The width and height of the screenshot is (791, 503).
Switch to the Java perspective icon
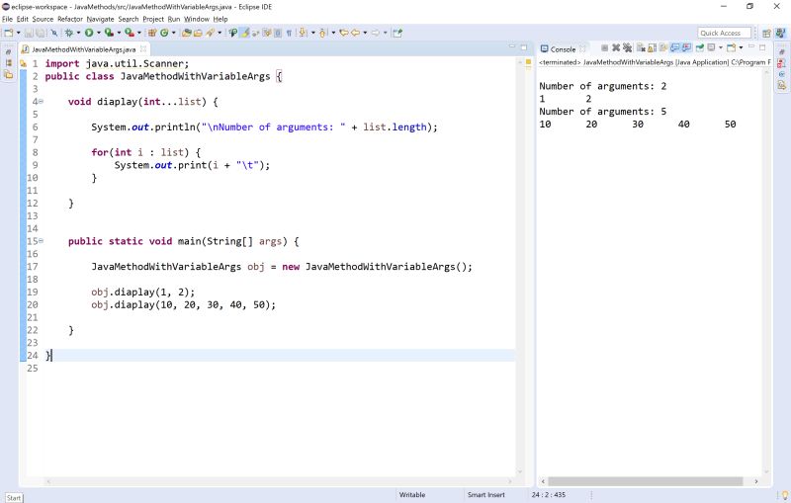pos(780,34)
